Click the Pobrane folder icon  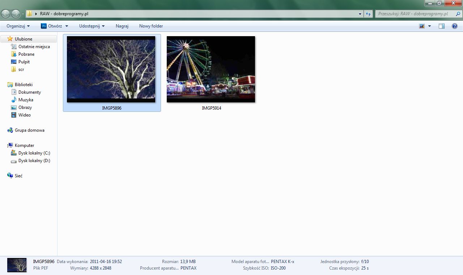click(14, 54)
